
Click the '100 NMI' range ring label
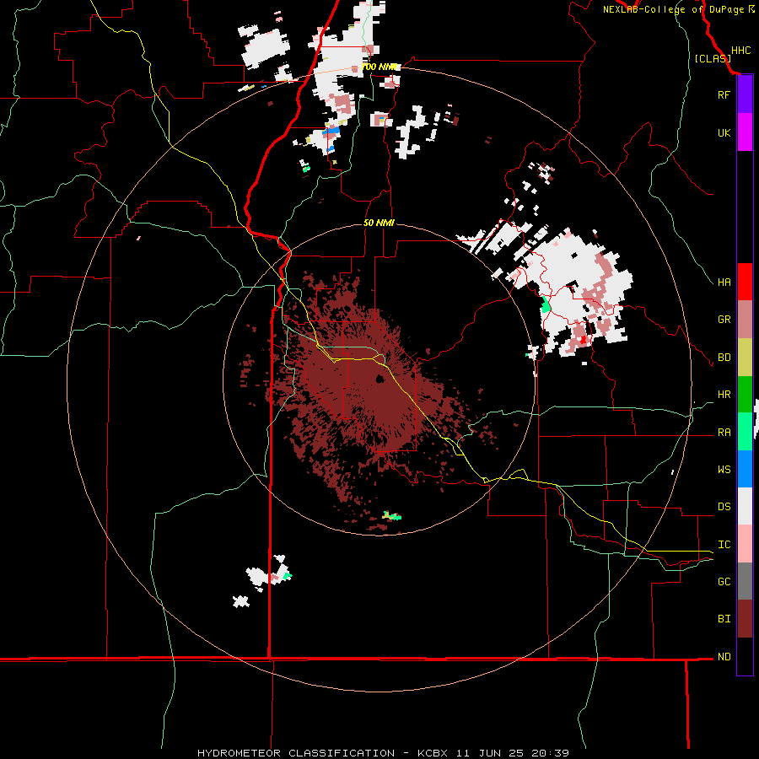[x=379, y=67]
